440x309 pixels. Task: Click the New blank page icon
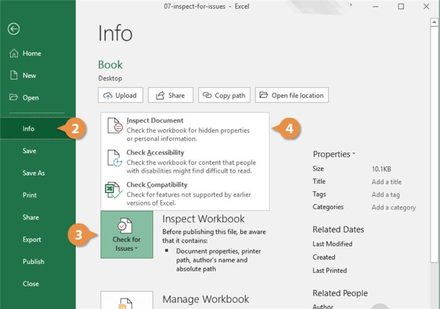click(x=14, y=75)
